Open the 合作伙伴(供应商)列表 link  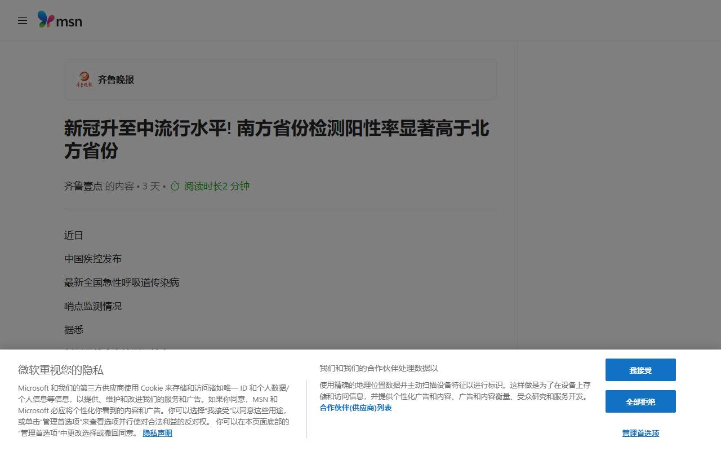click(x=355, y=408)
